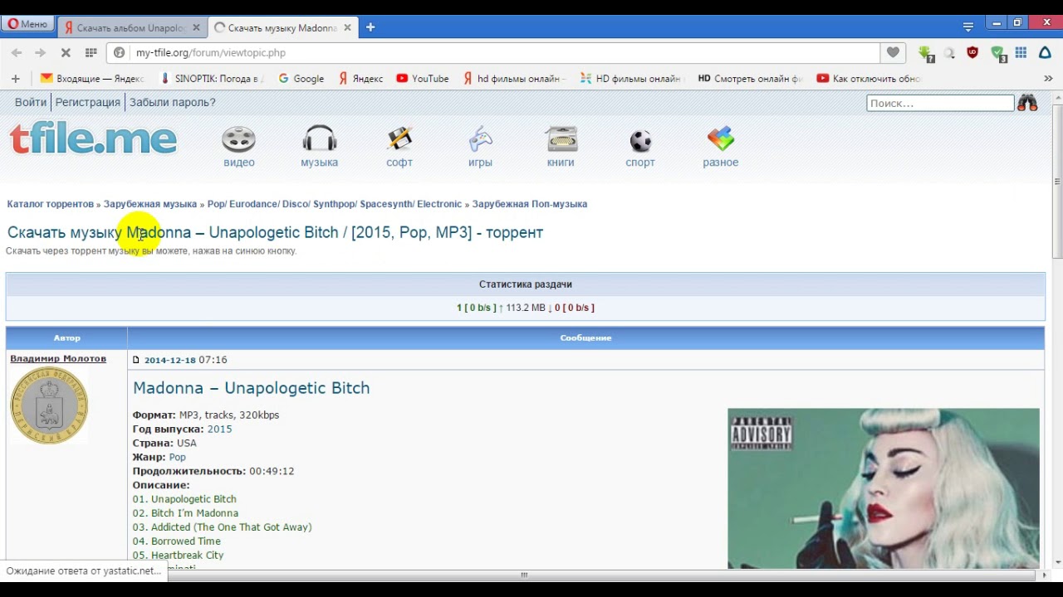Open the софт category
1063x597 pixels.
pos(399,147)
